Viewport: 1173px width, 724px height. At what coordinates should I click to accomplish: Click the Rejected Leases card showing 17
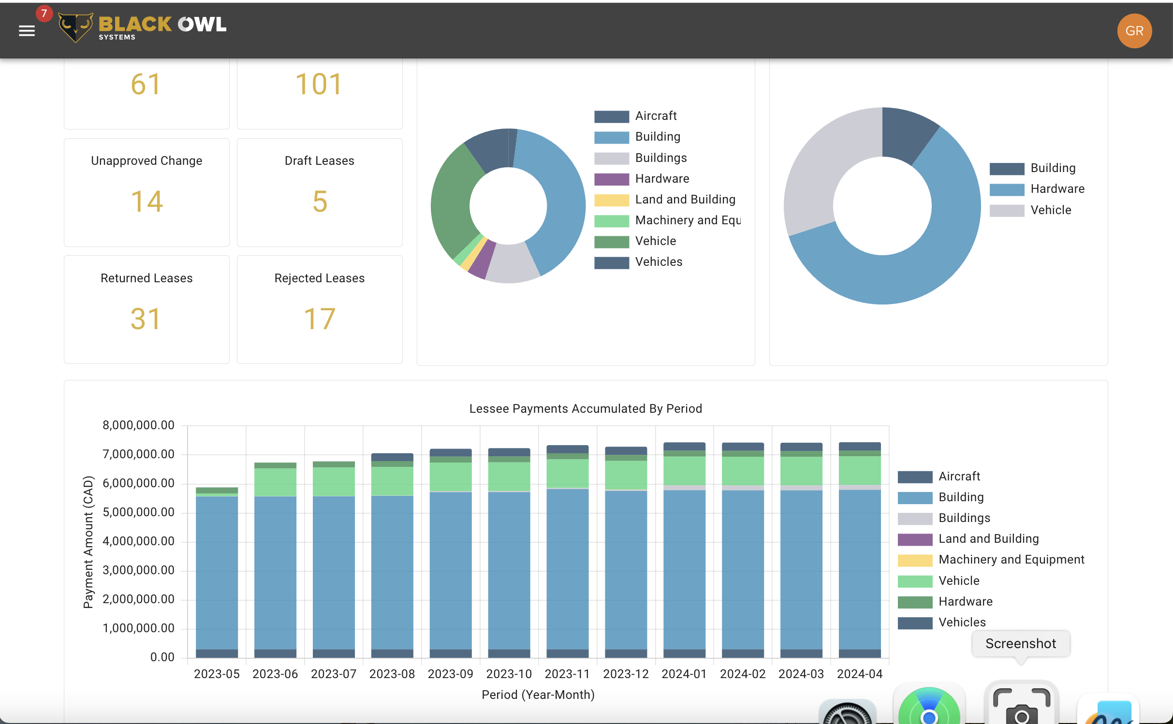point(319,309)
